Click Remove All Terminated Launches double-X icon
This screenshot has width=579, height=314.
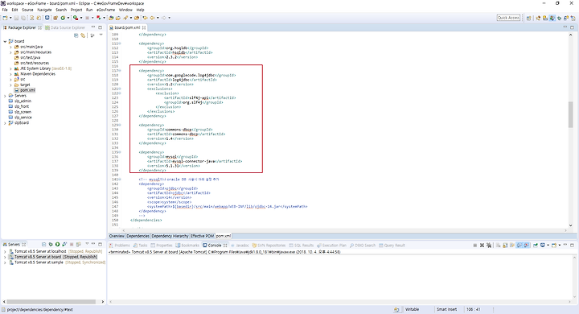[489, 246]
